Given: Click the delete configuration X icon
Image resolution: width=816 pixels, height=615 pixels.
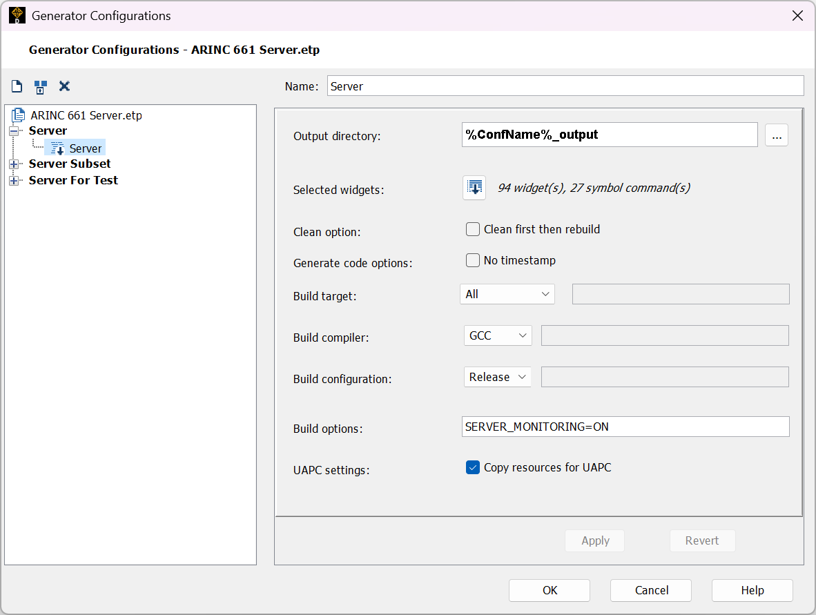Looking at the screenshot, I should coord(64,86).
